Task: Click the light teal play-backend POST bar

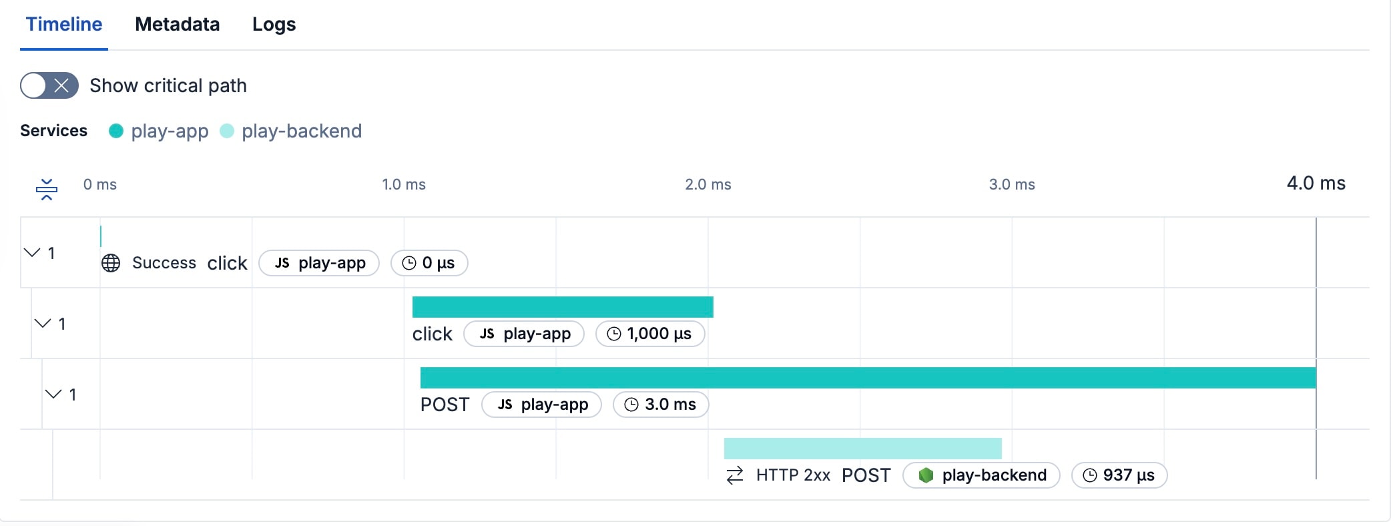Action: pyautogui.click(x=862, y=448)
